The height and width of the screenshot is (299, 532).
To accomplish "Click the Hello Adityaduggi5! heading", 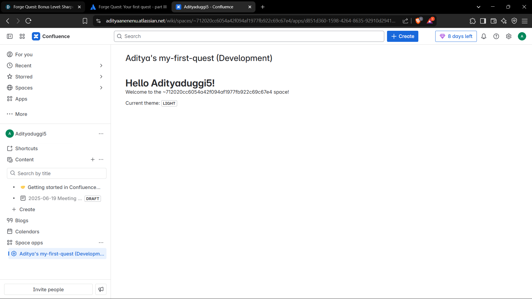I will [170, 83].
